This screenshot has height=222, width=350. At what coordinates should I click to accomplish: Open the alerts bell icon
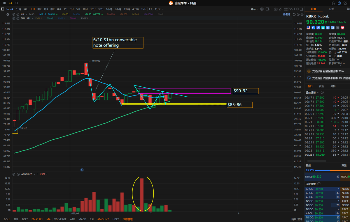11,3
